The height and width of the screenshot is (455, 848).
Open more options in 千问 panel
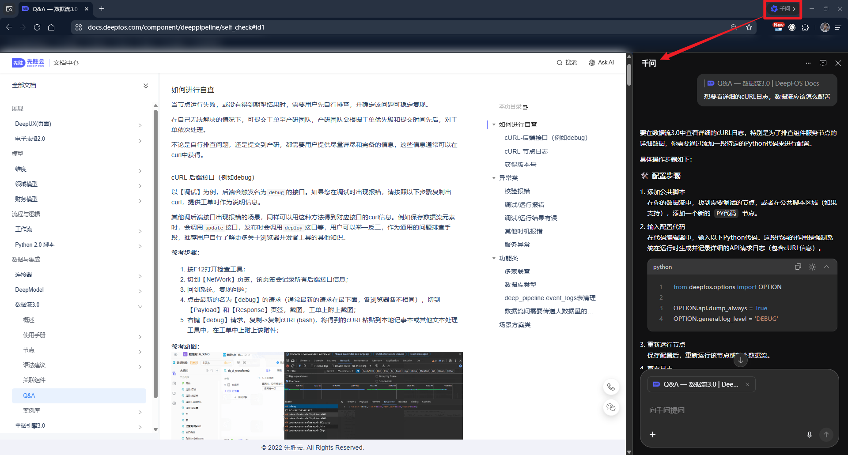(808, 63)
